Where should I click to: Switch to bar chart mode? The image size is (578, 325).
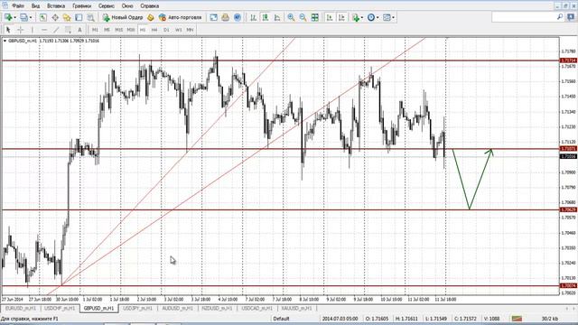(253, 17)
